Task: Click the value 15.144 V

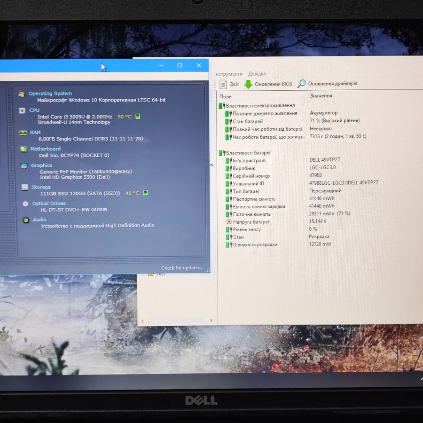Action: coord(318,221)
